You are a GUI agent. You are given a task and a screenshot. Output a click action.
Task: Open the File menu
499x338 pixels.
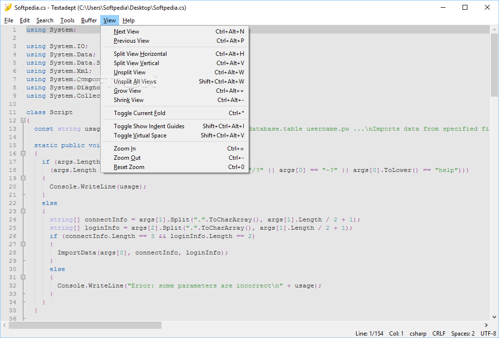(x=9, y=20)
